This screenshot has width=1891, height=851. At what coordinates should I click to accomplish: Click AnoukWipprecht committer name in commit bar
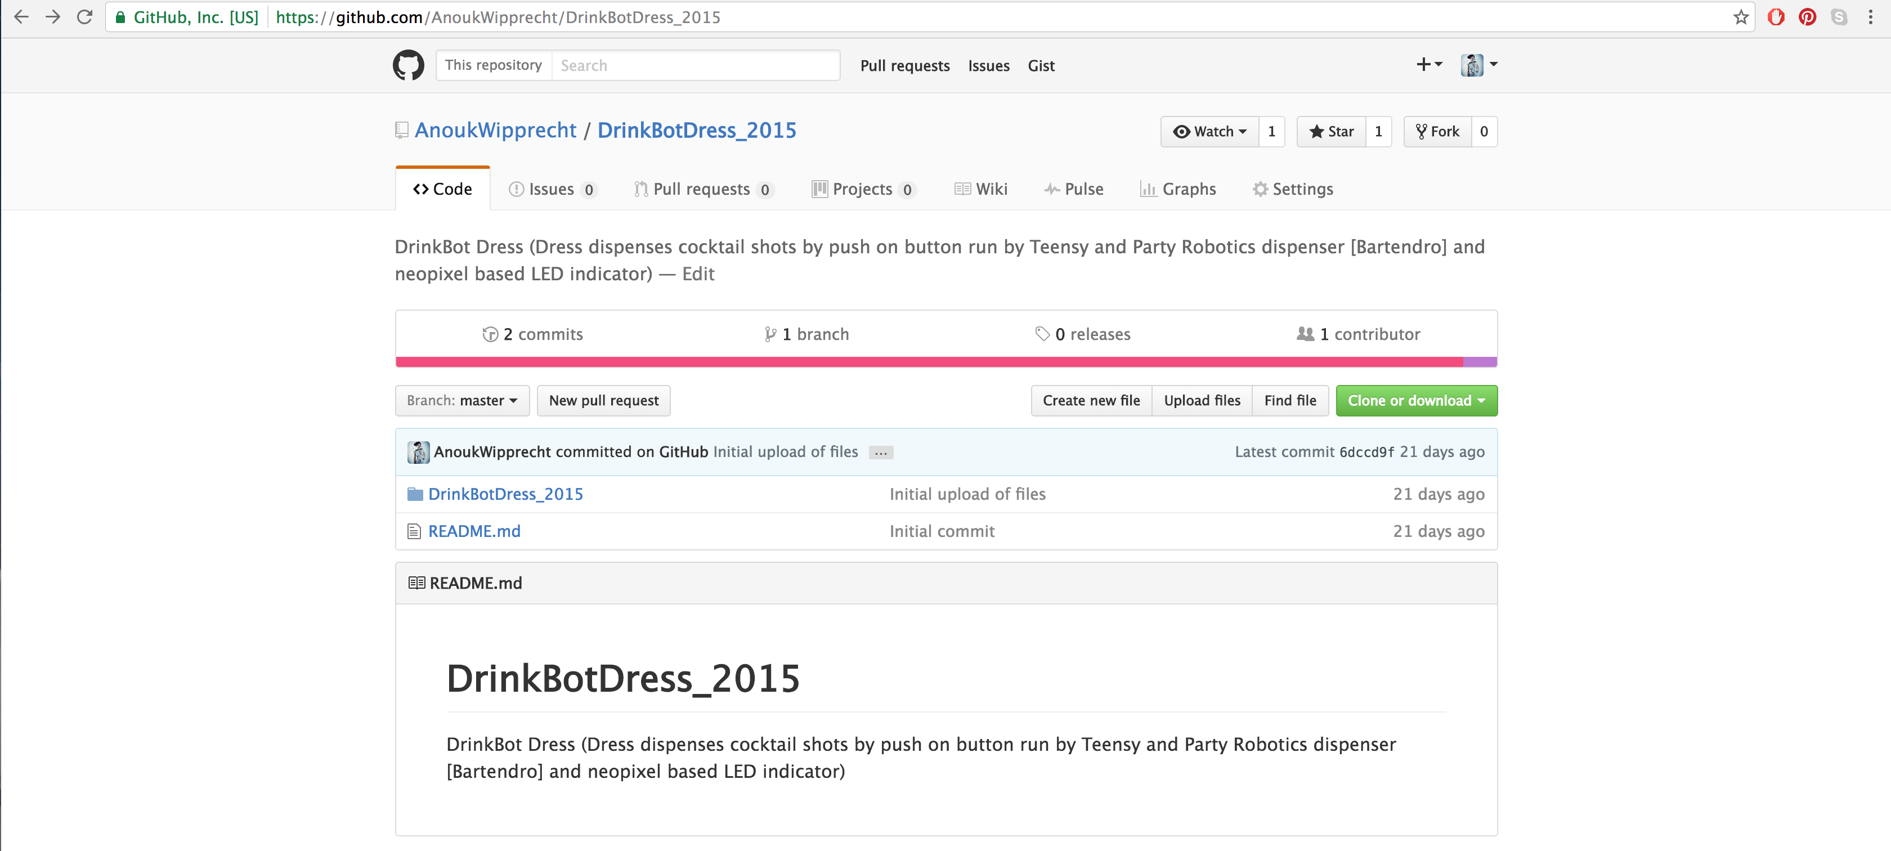pyautogui.click(x=492, y=453)
